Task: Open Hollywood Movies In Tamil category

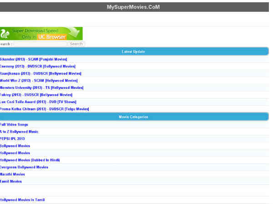Action: click(x=22, y=199)
